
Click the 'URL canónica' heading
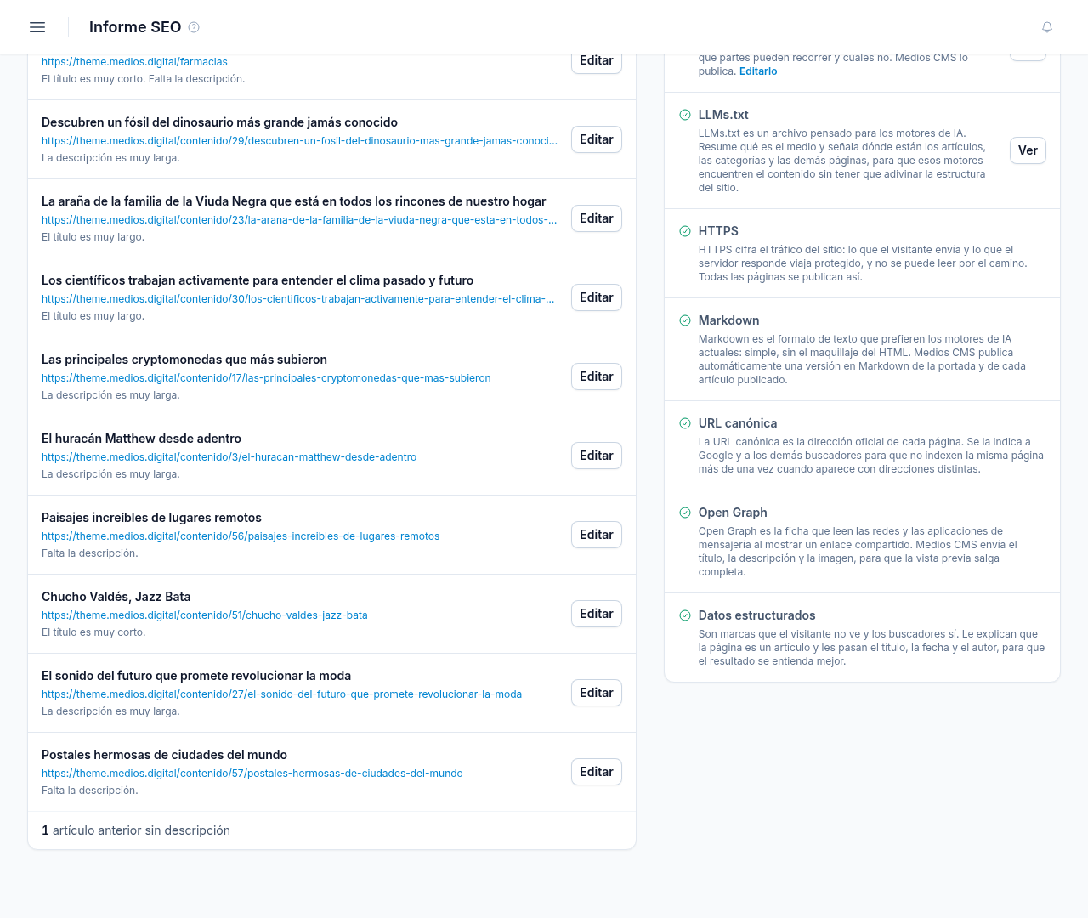pos(738,423)
